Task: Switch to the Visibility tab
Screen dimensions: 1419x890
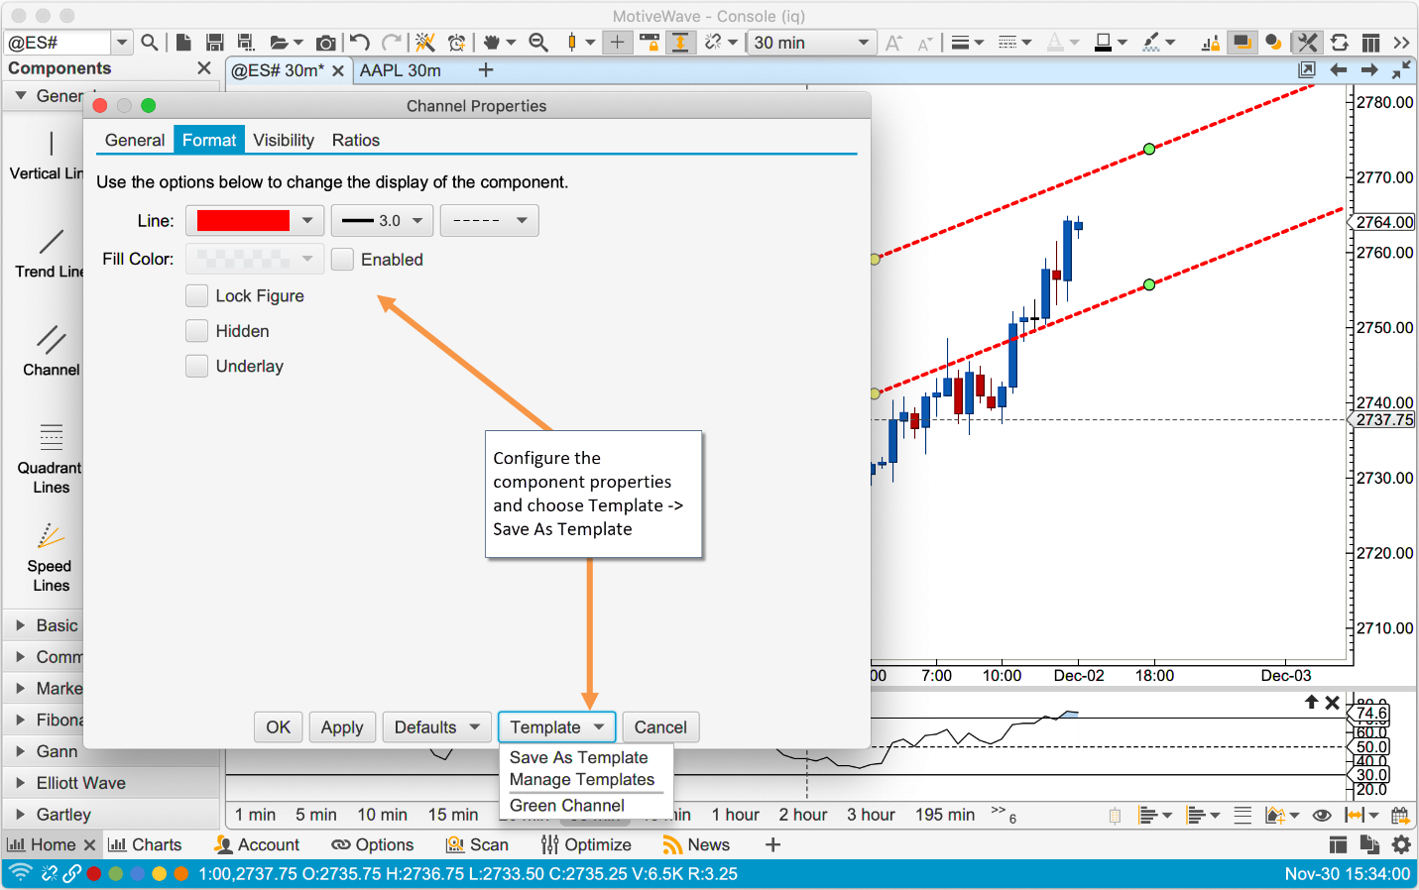Action: [x=283, y=140]
